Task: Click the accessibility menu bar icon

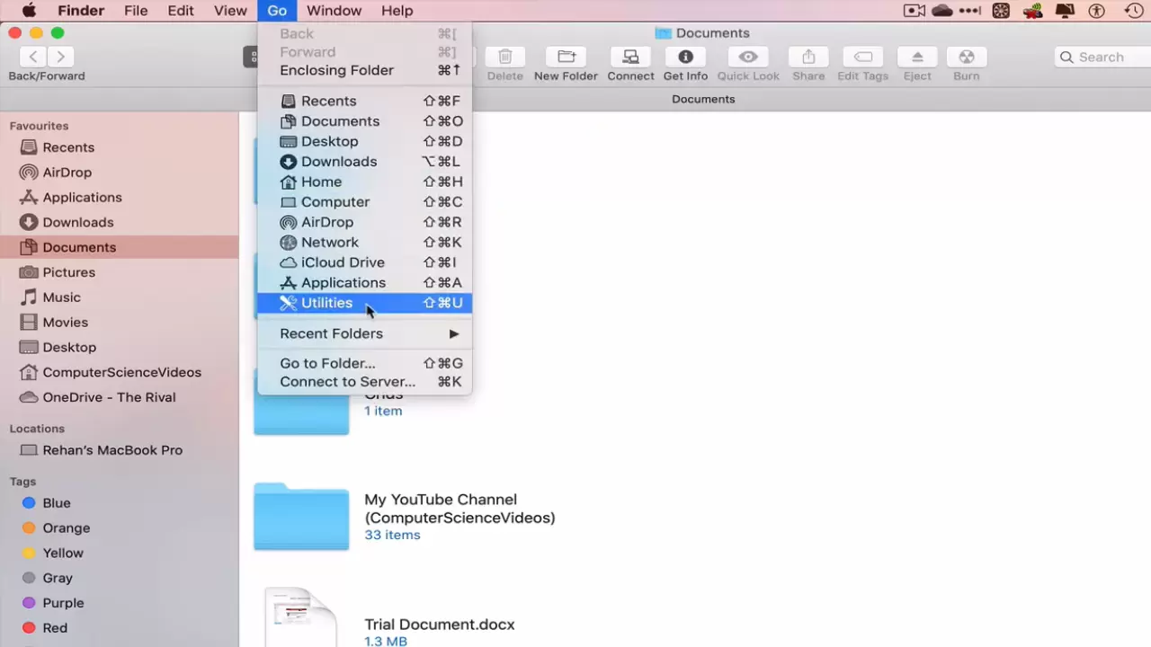Action: pos(1096,11)
